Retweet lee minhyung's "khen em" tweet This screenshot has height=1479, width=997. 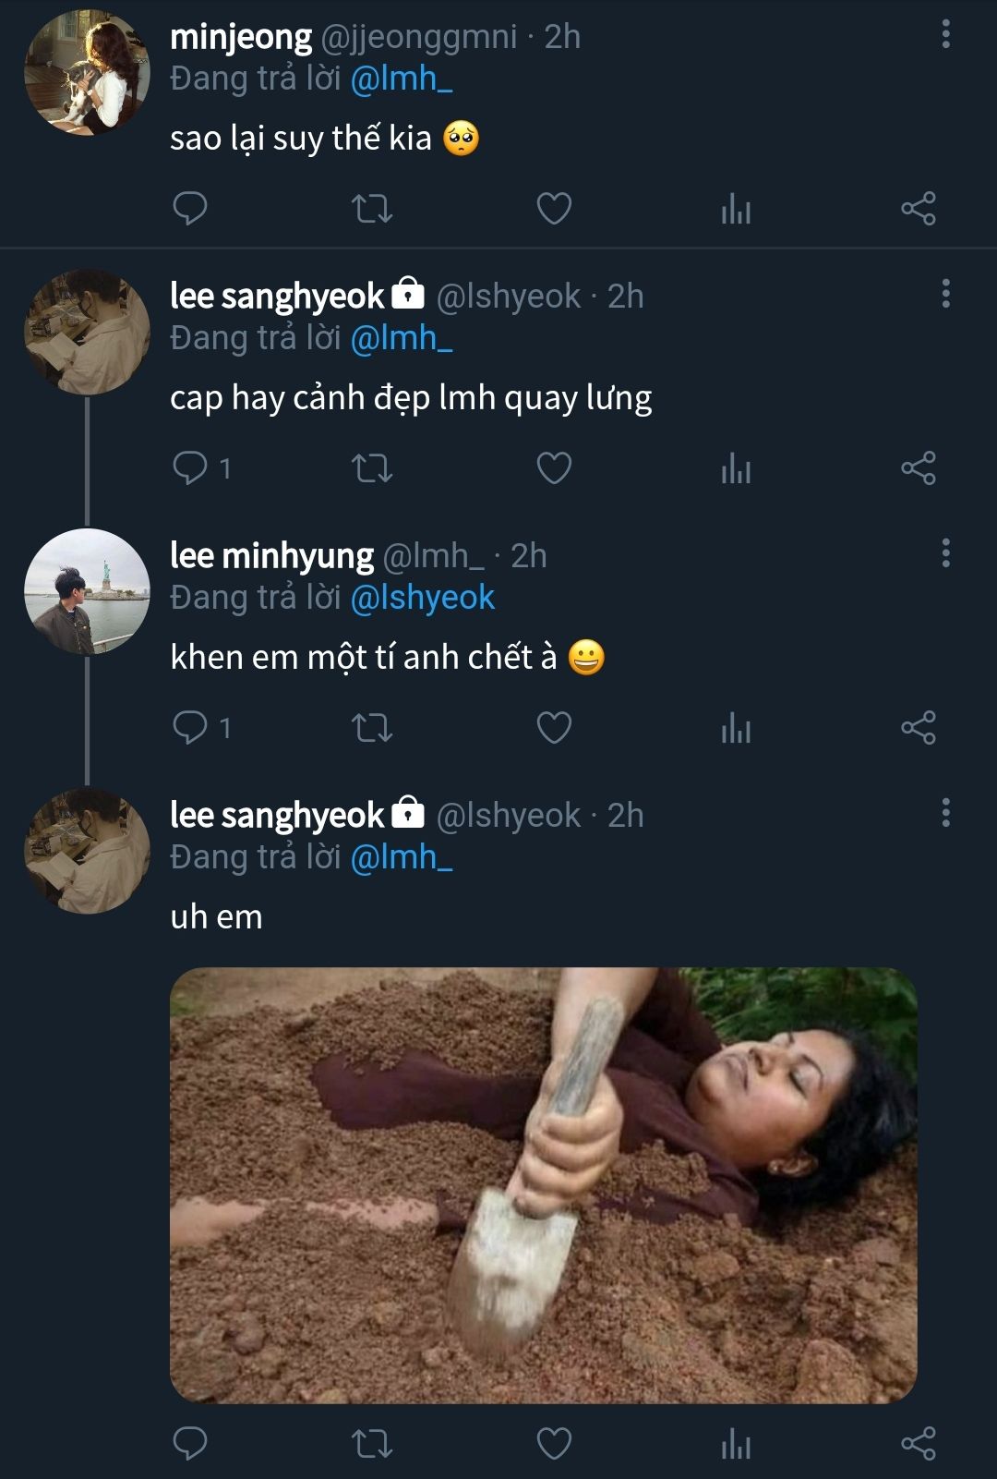(x=373, y=728)
